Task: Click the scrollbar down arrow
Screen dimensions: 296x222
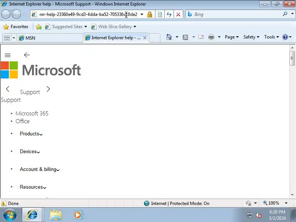Action: [x=292, y=195]
